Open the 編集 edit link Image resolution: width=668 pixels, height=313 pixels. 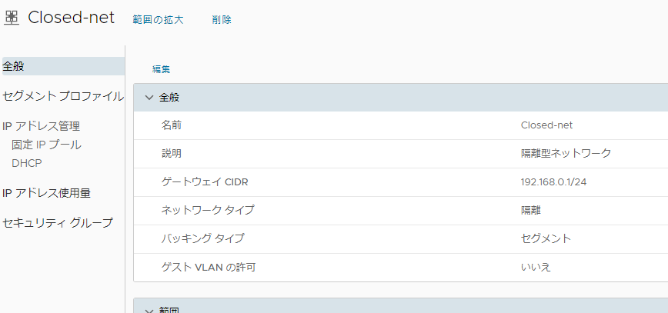point(161,69)
